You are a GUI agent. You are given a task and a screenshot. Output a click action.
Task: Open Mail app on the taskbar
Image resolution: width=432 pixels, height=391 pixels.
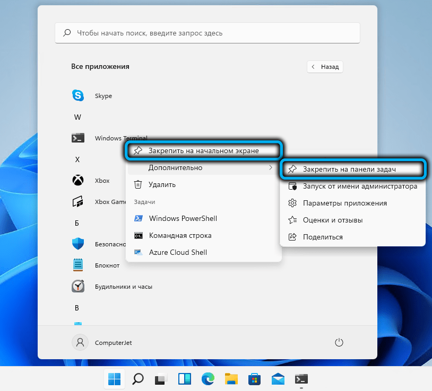[278, 379]
